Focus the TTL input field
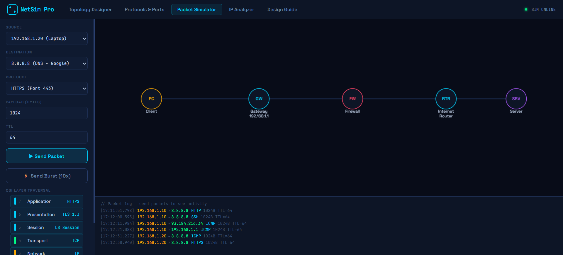 47,137
